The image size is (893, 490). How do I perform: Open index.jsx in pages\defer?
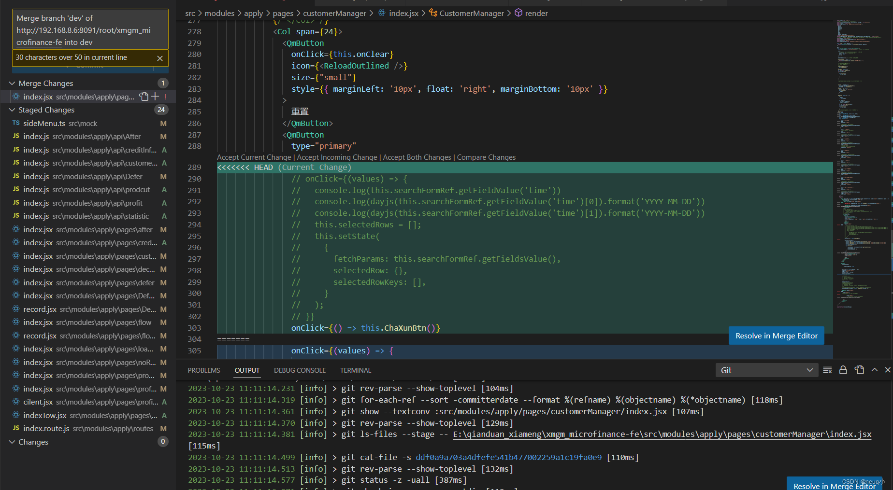(88, 282)
